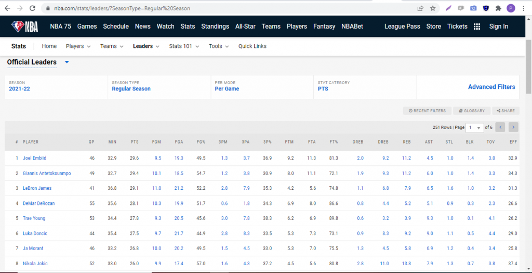The image size is (532, 273).
Task: Click the browser back arrow
Action: (x=7, y=8)
